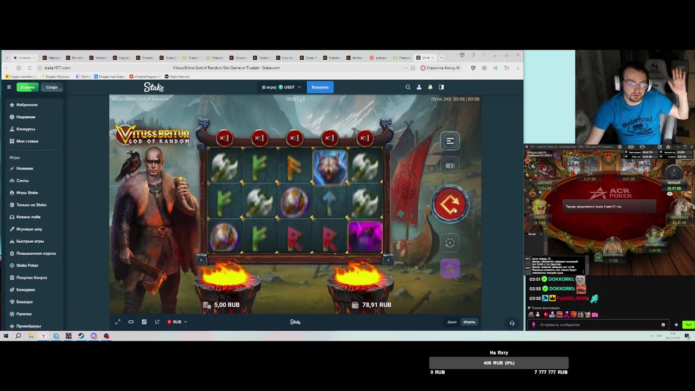Open the Конкурсы sidebar item
695x391 pixels.
26,129
